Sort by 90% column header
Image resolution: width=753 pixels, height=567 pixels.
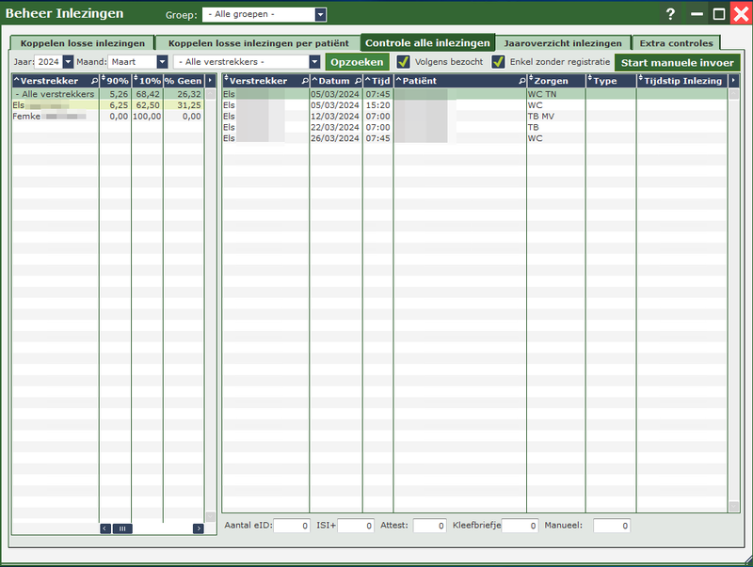115,81
